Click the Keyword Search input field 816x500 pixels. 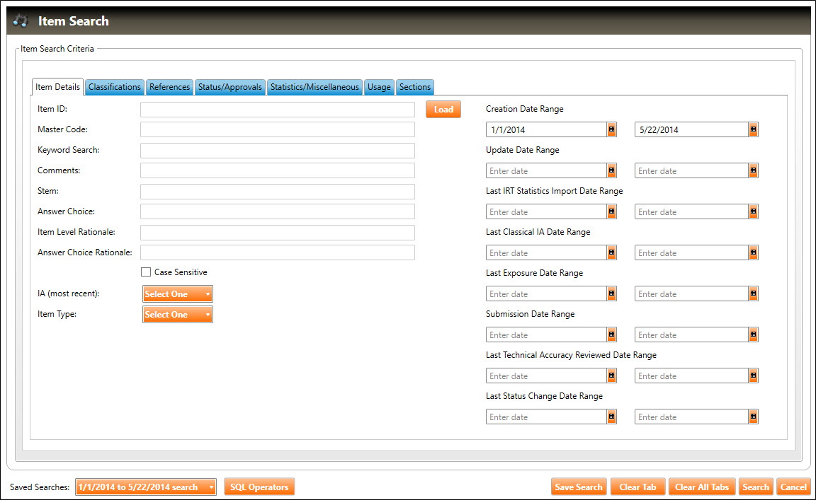coord(277,151)
